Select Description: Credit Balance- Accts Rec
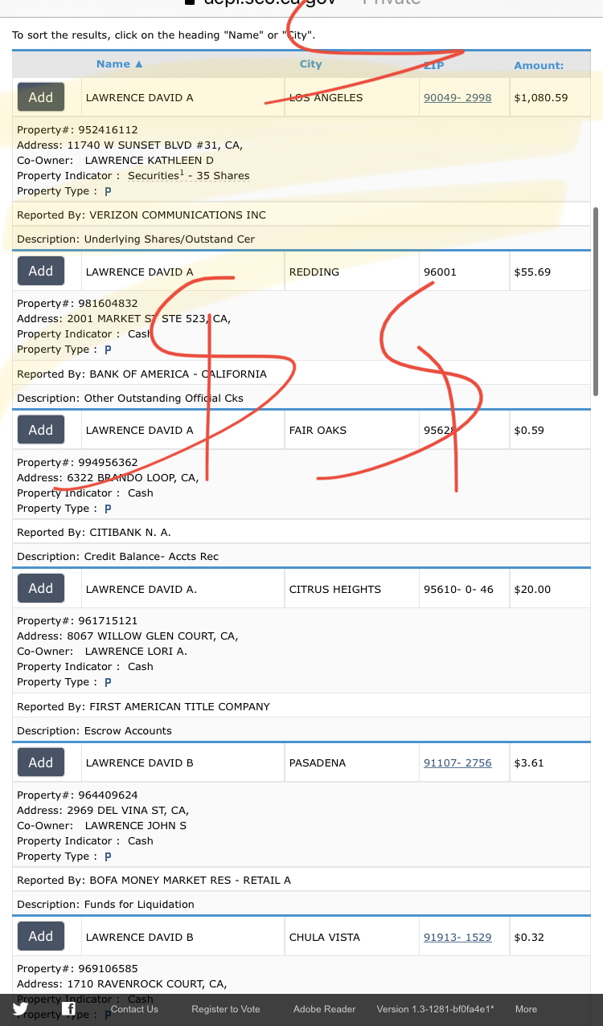Screen dimensions: 603x1026 pos(301,556)
